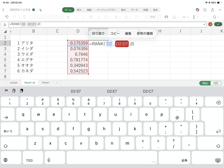Go back using the left chevron
Image resolution: width=224 pixels, height=168 pixels.
click(x=3, y=10)
